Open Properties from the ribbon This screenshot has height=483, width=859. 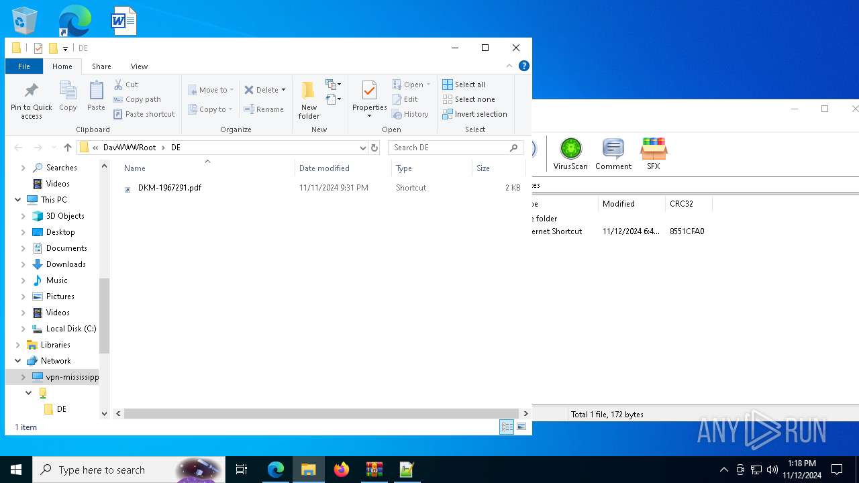tap(369, 99)
